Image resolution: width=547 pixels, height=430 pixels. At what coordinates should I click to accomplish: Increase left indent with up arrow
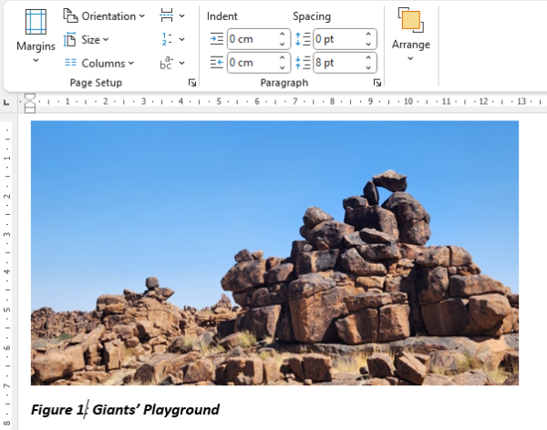(x=282, y=36)
